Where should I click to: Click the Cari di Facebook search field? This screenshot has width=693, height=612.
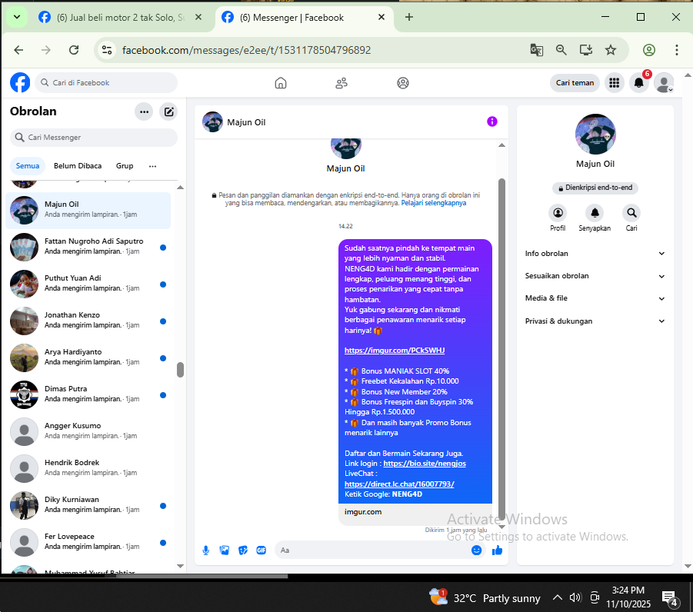tap(106, 82)
